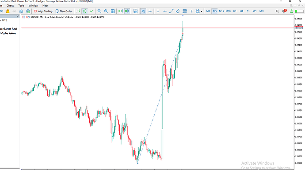This screenshot has width=305, height=170.
Task: Switch chart to bar chart type
Action: [x=78, y=12]
